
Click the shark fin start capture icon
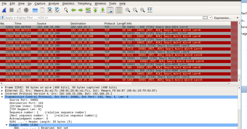[x=4, y=10]
